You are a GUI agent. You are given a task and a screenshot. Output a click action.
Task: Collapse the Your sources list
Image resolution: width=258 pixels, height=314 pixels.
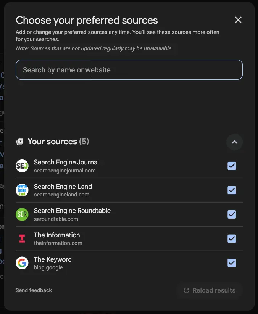tap(234, 142)
